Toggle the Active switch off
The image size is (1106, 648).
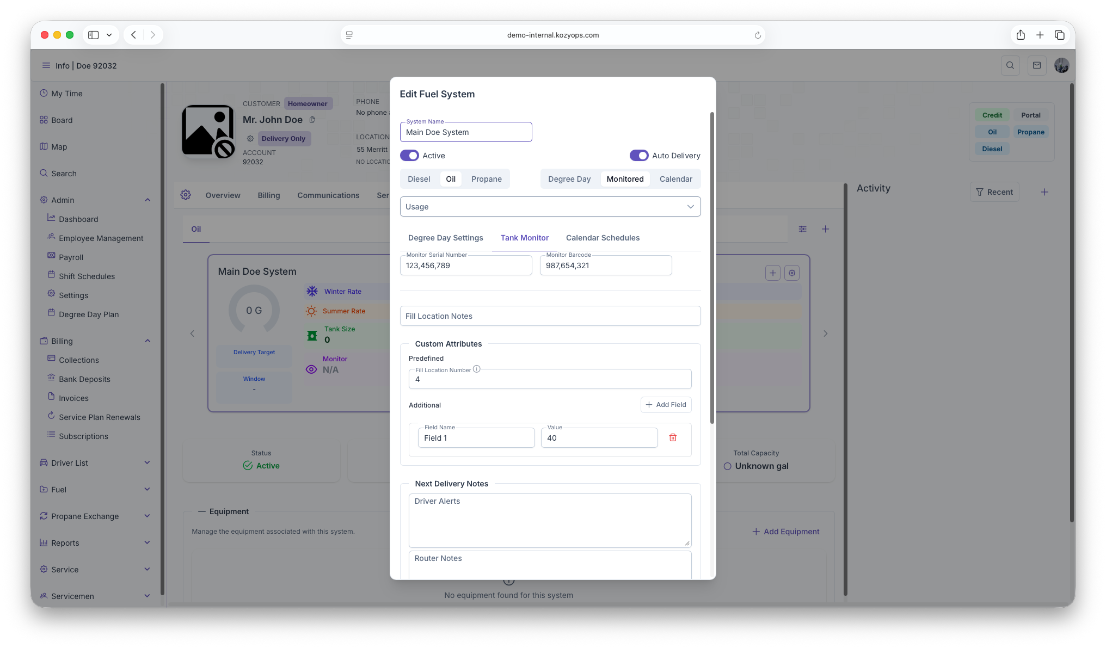(409, 156)
